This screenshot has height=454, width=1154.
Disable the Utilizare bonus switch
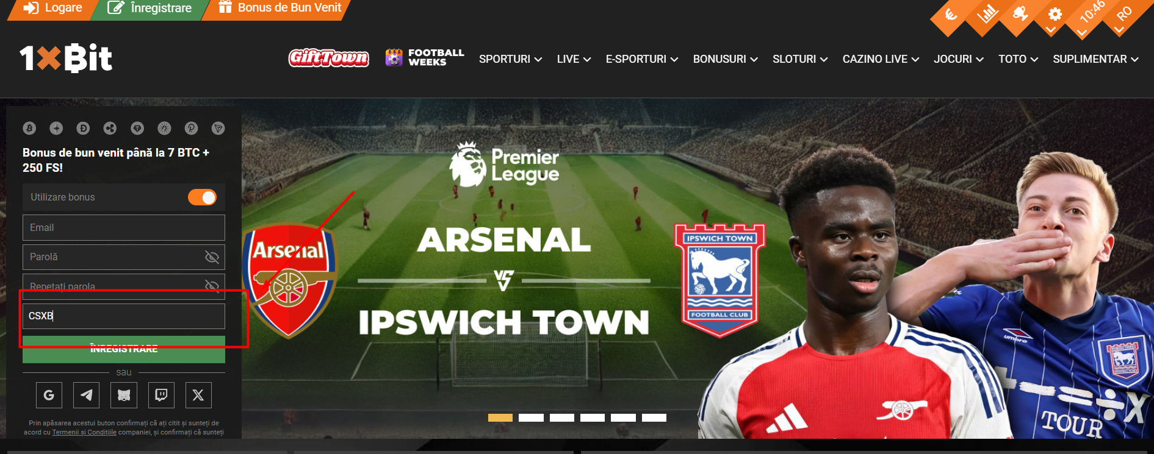point(202,197)
